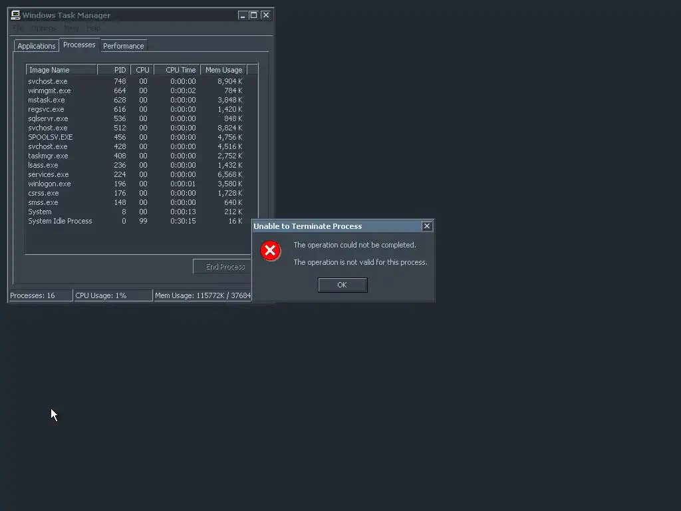The width and height of the screenshot is (681, 511).
Task: Click the 8,904 K memory value
Action: tap(229, 81)
